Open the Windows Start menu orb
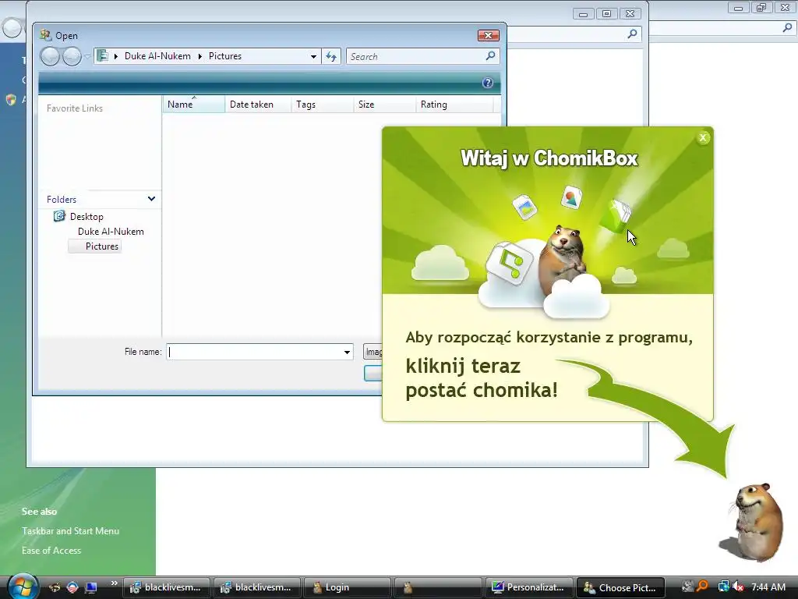The height and width of the screenshot is (599, 798). pyautogui.click(x=23, y=587)
